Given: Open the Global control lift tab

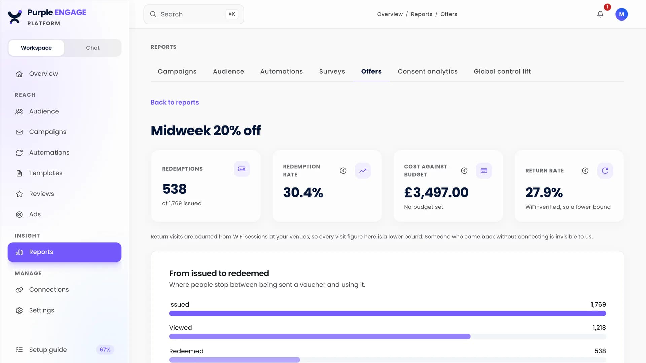Looking at the screenshot, I should pos(502,71).
